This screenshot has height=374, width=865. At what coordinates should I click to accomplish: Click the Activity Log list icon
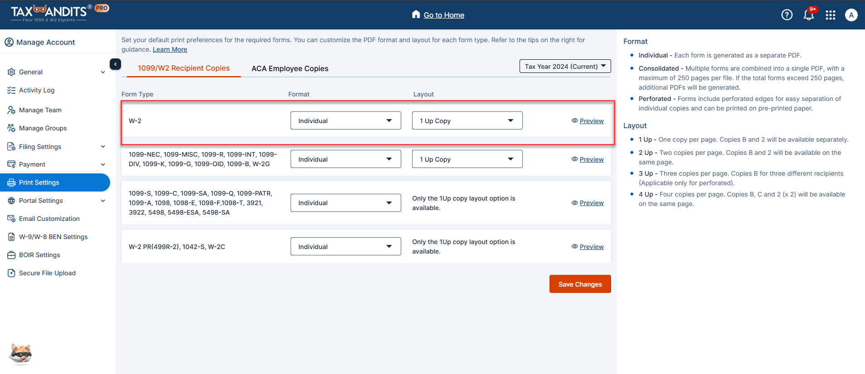pos(11,90)
